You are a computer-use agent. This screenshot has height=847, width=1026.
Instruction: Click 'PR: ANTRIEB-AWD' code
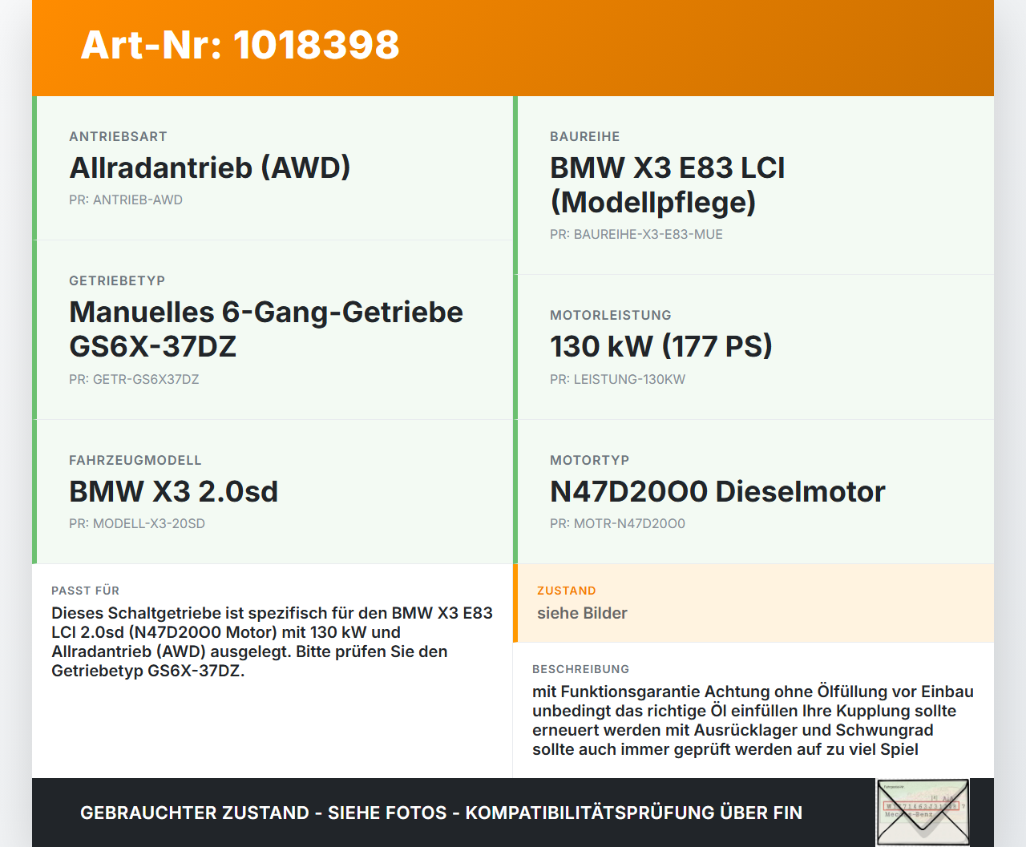(126, 200)
